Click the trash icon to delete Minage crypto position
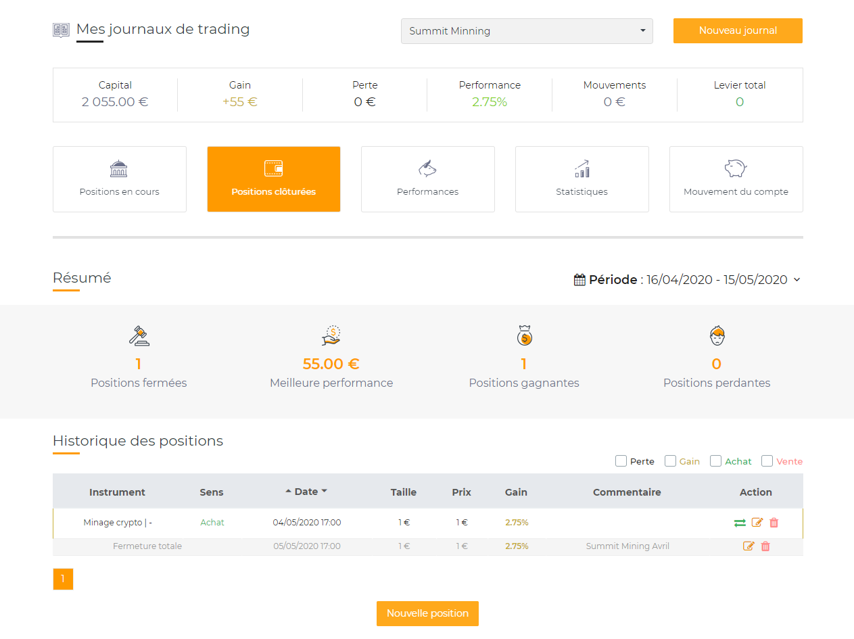 click(x=774, y=523)
